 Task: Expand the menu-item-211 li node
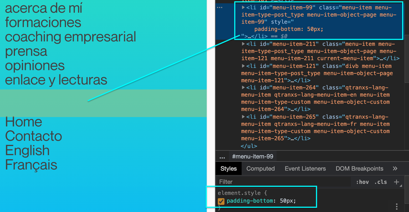(244, 44)
